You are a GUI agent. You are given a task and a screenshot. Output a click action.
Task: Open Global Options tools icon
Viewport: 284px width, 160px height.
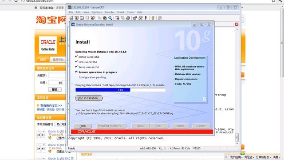[x=141, y=18]
